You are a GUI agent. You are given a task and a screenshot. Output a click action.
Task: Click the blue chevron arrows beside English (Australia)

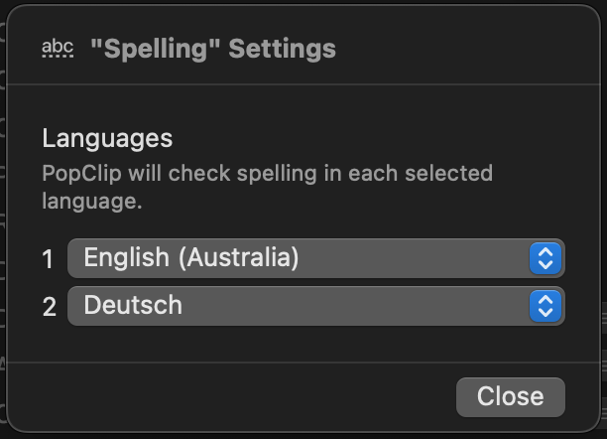(x=545, y=259)
